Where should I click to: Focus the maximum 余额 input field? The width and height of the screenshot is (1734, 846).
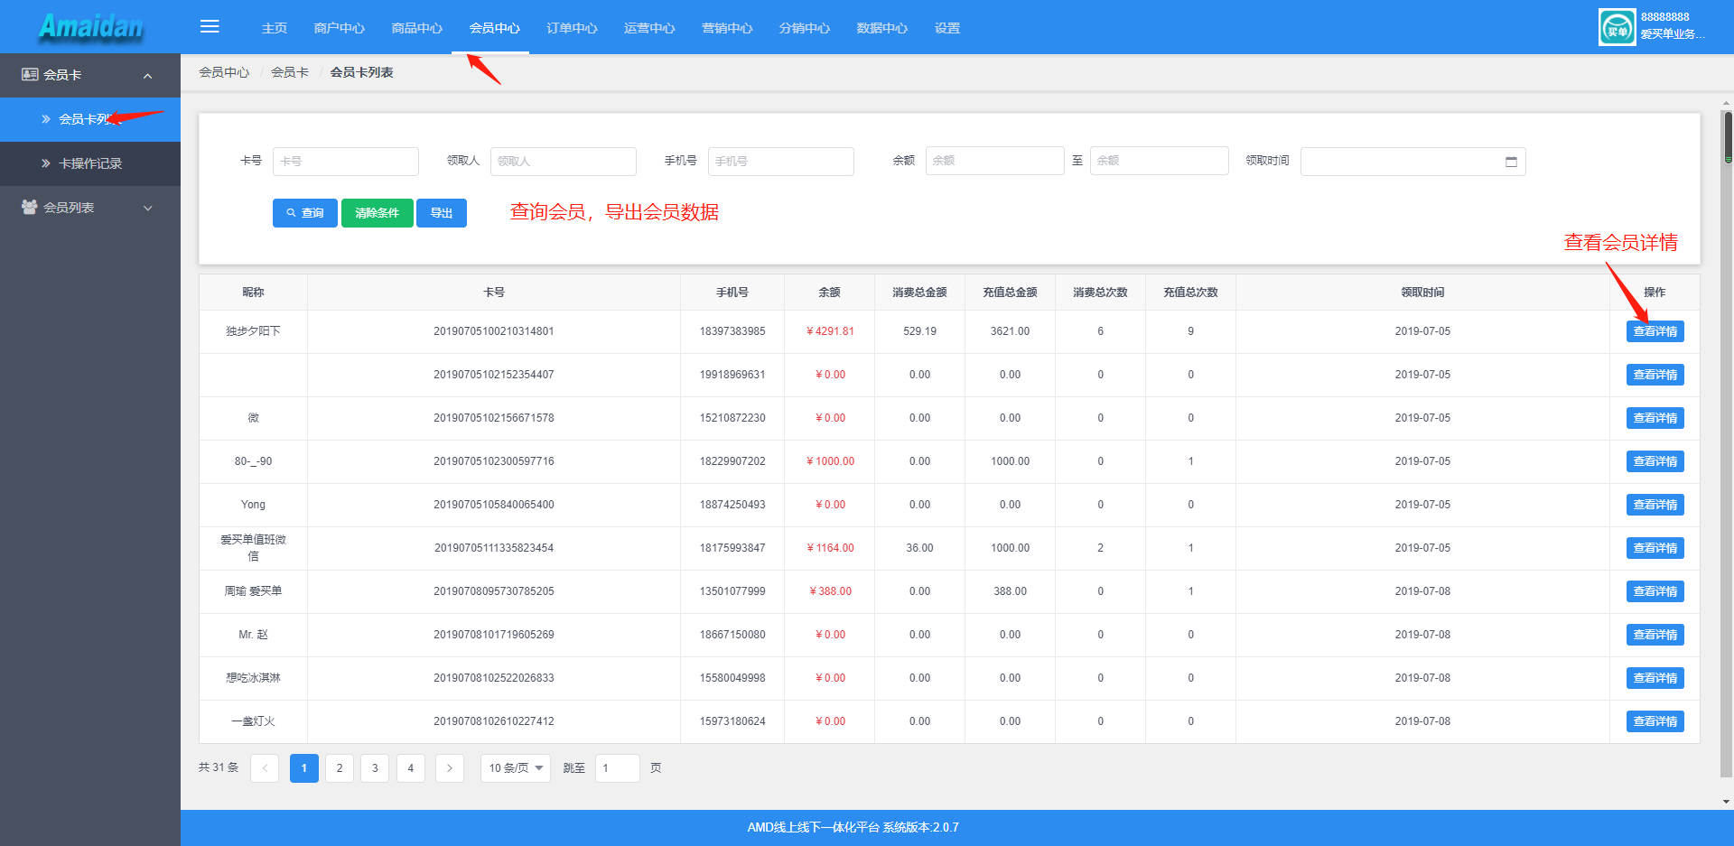tap(1160, 161)
